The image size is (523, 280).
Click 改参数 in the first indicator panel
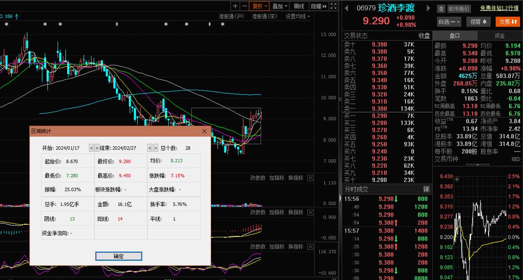(x=258, y=178)
